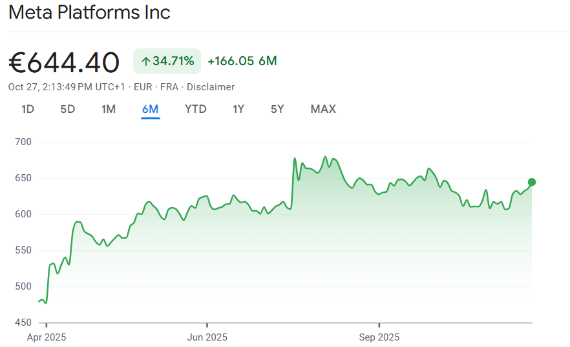The image size is (570, 347).
Task: Click the active 6M tab
Action: [x=150, y=109]
